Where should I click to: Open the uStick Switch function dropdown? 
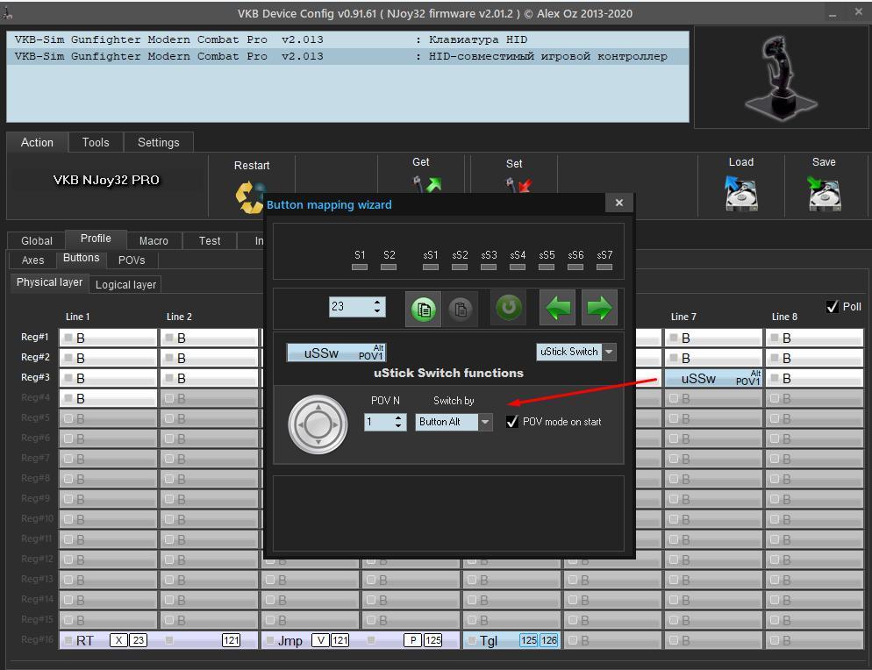[610, 352]
